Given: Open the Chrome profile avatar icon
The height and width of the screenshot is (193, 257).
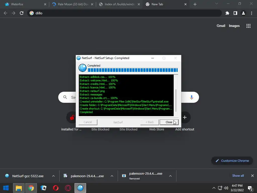Looking at the screenshot, I should click(243, 13).
